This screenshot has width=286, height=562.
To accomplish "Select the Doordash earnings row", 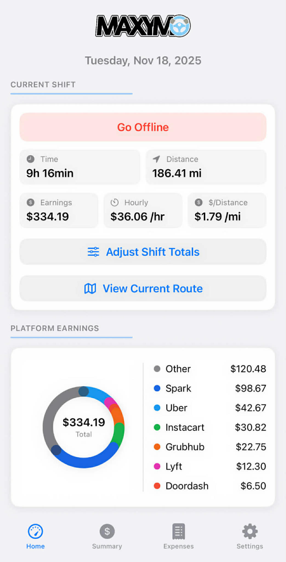I will 210,486.
